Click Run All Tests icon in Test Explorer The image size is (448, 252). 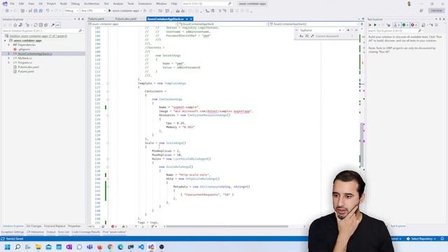tap(370, 25)
